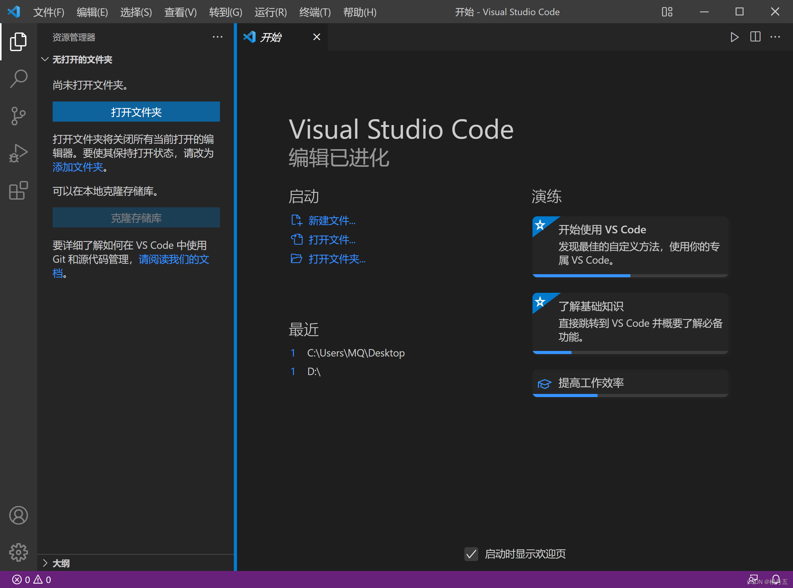Image resolution: width=793 pixels, height=588 pixels.
Task: Open the Run and Debug icon
Action: tap(18, 153)
